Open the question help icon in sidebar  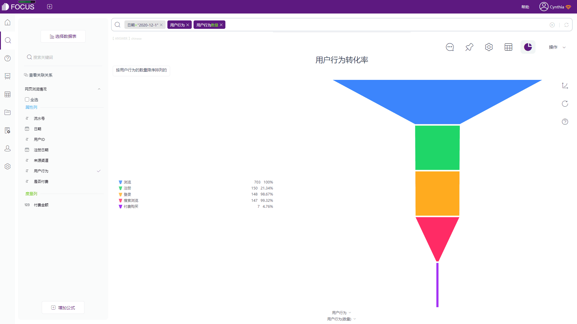[8, 58]
